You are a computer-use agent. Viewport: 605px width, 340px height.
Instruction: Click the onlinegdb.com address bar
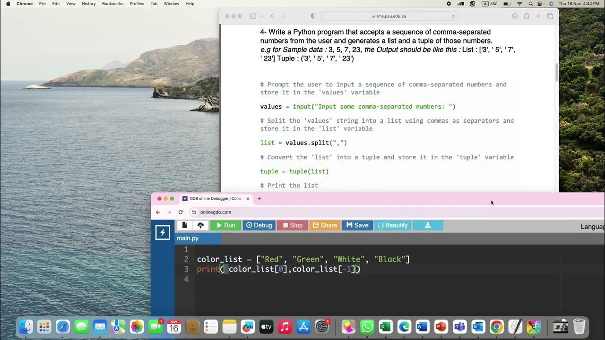click(397, 212)
